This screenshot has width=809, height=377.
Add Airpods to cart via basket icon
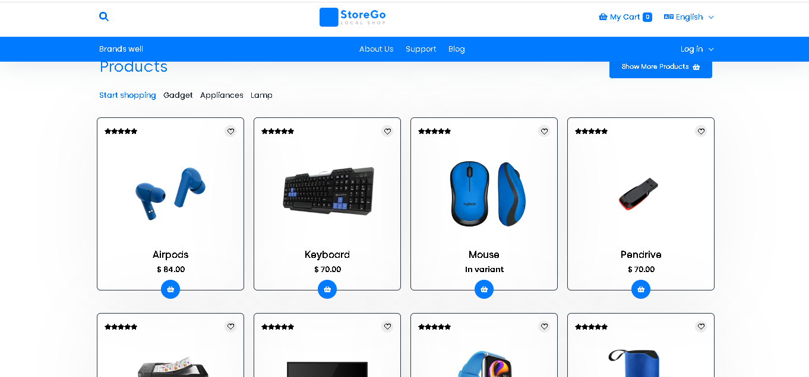click(170, 289)
